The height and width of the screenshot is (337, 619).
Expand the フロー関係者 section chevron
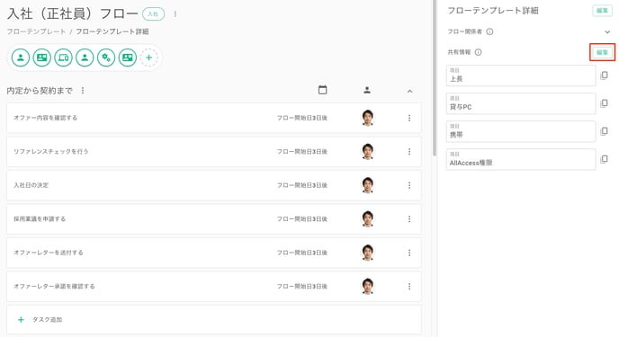click(x=607, y=32)
